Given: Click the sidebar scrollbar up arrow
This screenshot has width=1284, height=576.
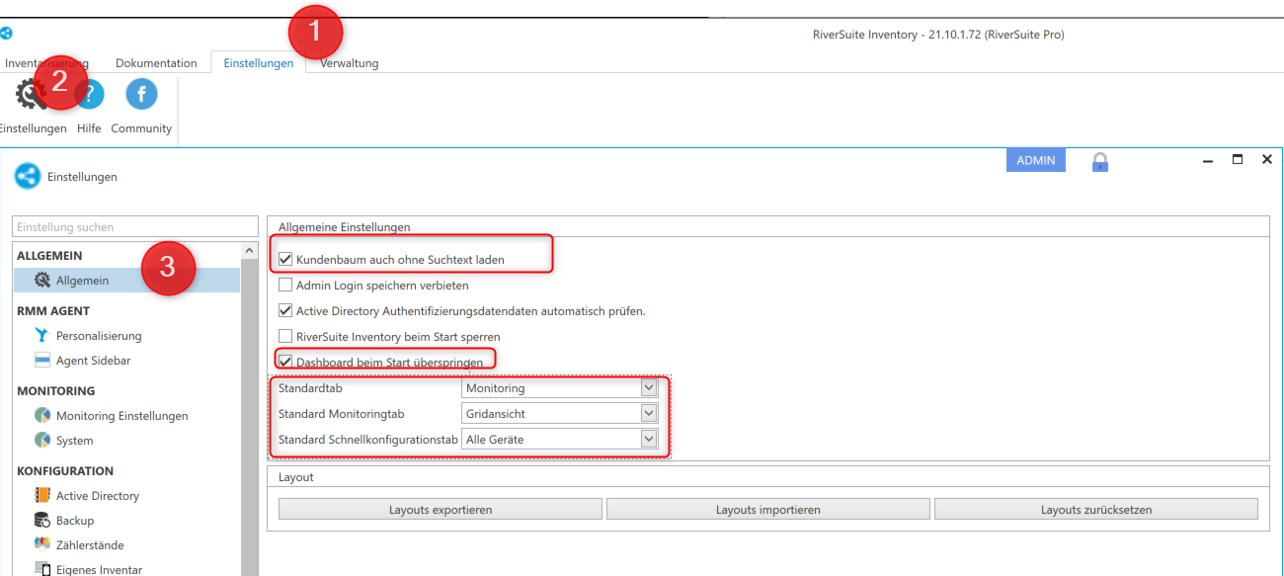Looking at the screenshot, I should (250, 249).
